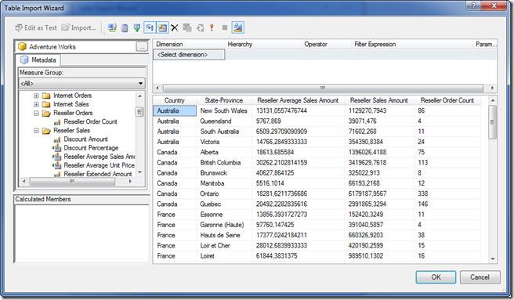Click the metadata tree horizontal scrollbar
The image size is (514, 300).
pos(72,181)
